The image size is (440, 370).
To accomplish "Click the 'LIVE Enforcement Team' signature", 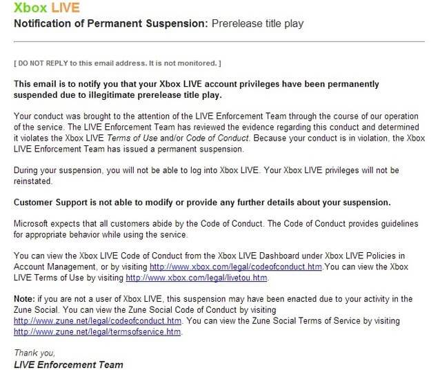I will pos(68,364).
